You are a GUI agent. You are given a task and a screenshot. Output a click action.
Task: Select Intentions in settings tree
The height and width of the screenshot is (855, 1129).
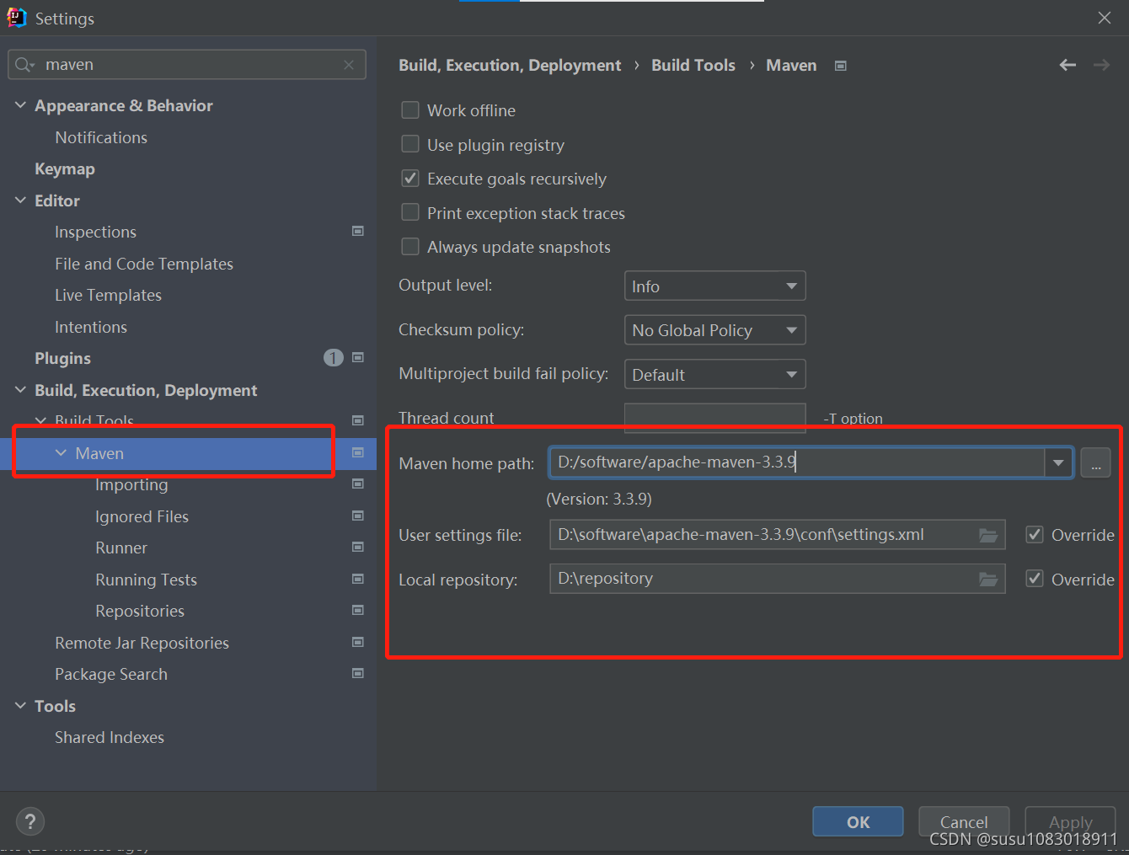click(91, 327)
